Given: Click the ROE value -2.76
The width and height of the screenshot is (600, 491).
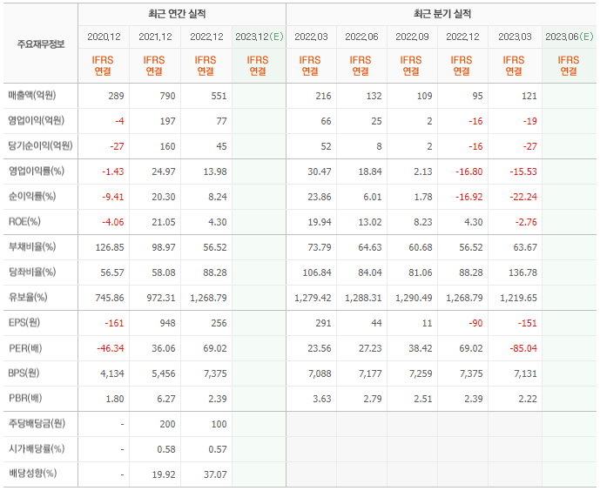Looking at the screenshot, I should click(526, 222).
